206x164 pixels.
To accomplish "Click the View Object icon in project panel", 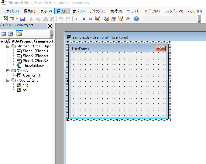I will tap(10, 34).
